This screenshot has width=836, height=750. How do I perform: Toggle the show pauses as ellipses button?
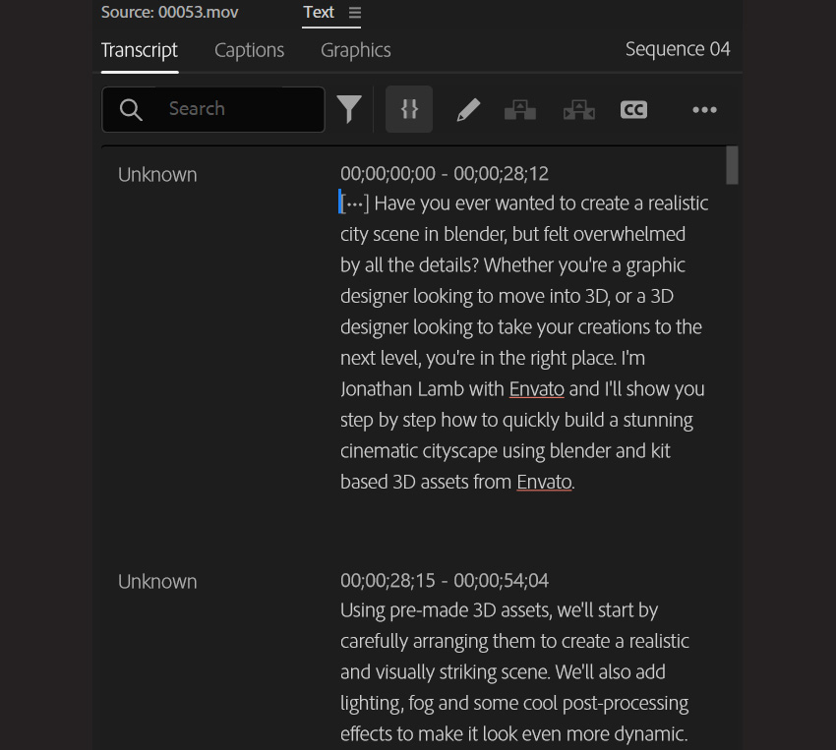click(409, 109)
